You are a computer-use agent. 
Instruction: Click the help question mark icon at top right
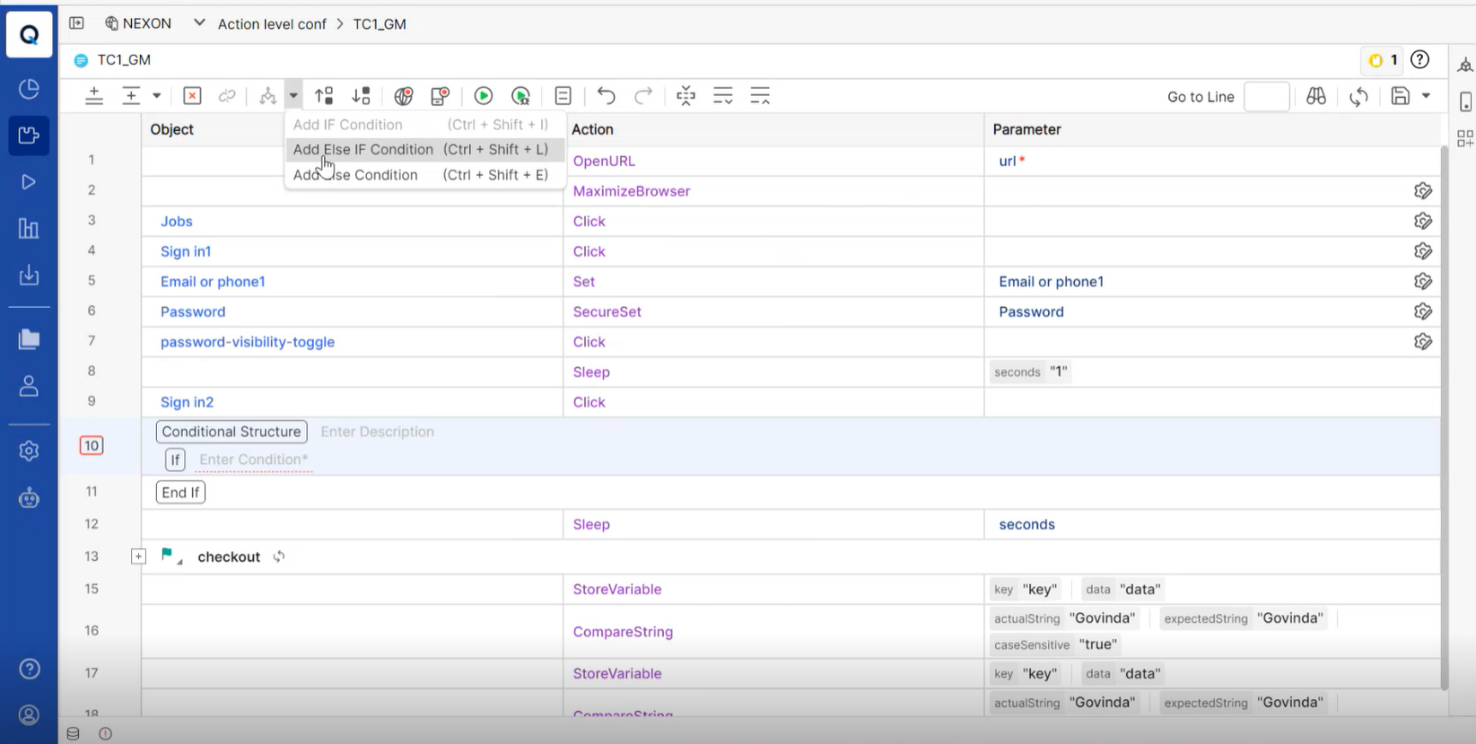tap(1419, 60)
